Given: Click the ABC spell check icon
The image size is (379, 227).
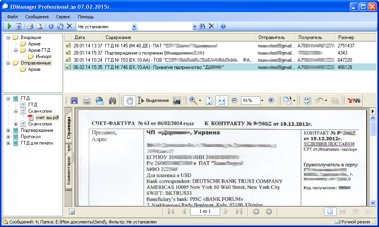Looking at the screenshot, I should pyautogui.click(x=307, y=101).
